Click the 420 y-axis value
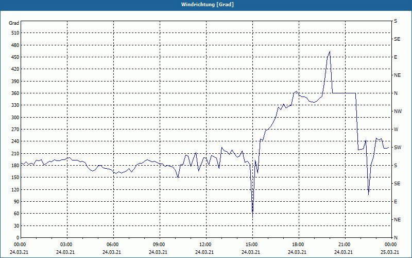Image resolution: width=412 pixels, height=258 pixels. [x=15, y=69]
